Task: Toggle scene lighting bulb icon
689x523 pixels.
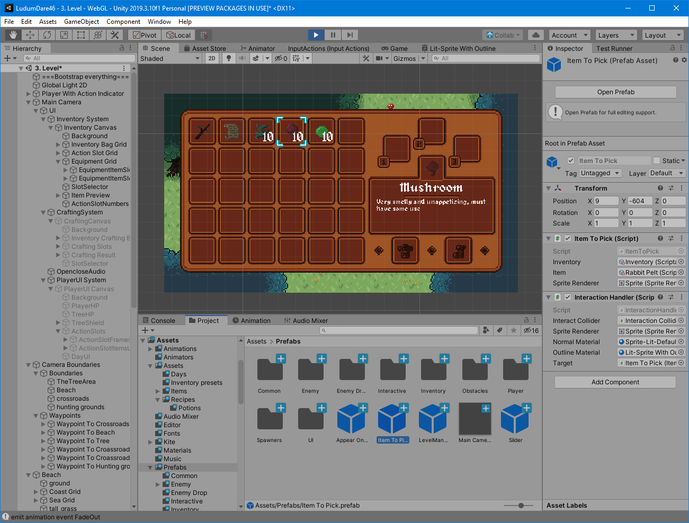Action: point(229,58)
